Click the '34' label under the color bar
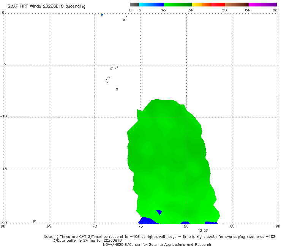 point(190,10)
